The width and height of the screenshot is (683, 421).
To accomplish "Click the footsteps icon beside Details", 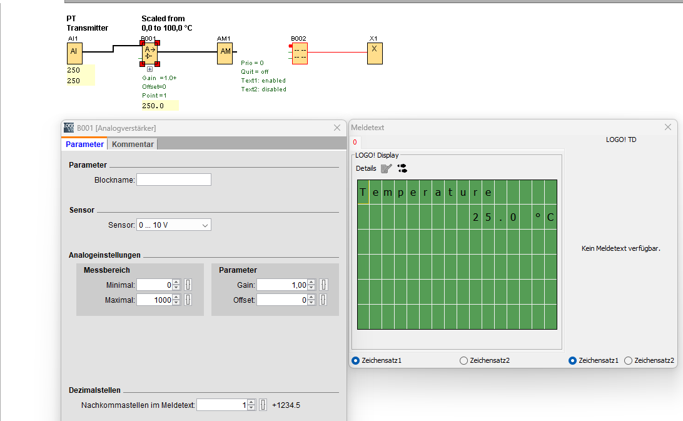I will pos(402,168).
